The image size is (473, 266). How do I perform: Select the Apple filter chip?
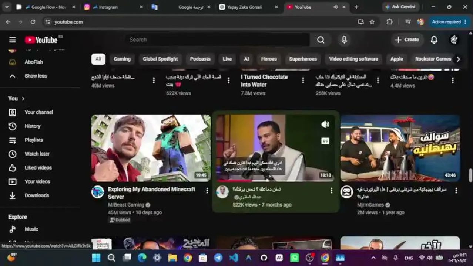396,59
